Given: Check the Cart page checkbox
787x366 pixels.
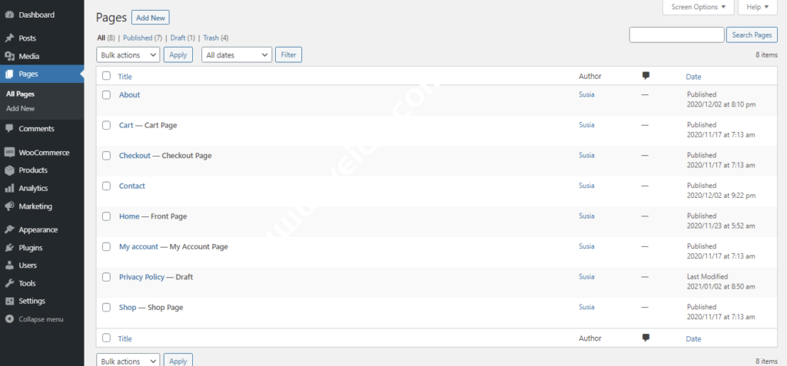Looking at the screenshot, I should 106,125.
